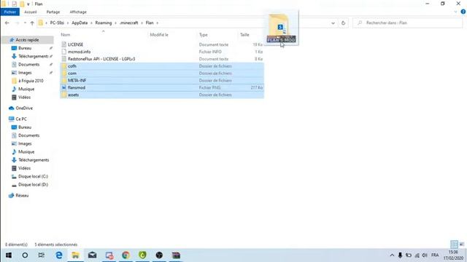Click the FRA input language indicator

coord(435,255)
